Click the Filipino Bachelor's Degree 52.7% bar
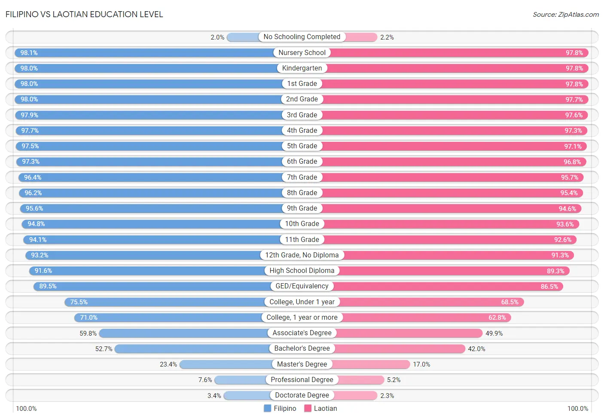The height and width of the screenshot is (419, 604). click(x=208, y=349)
